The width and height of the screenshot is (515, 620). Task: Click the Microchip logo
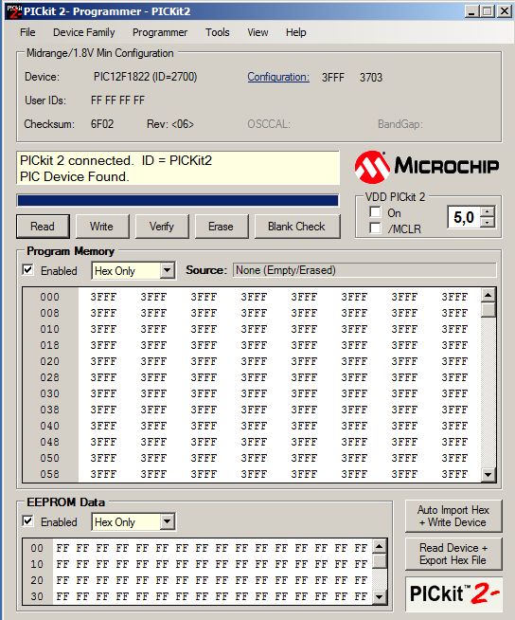[427, 167]
